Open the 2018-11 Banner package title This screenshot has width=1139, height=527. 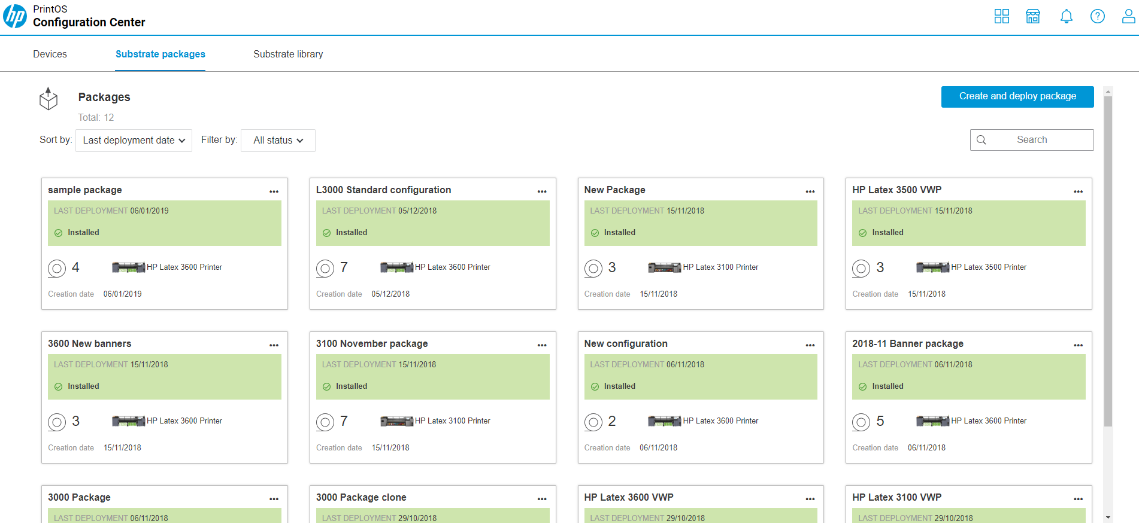tap(908, 344)
